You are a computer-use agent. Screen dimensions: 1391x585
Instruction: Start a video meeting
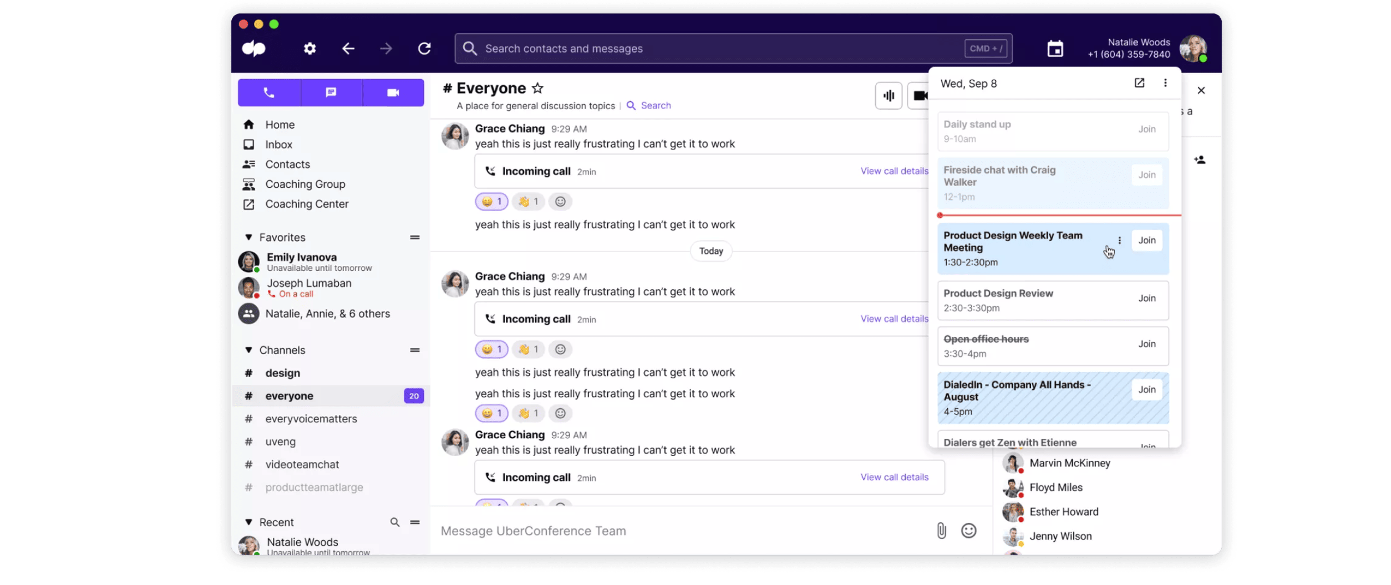pos(393,93)
